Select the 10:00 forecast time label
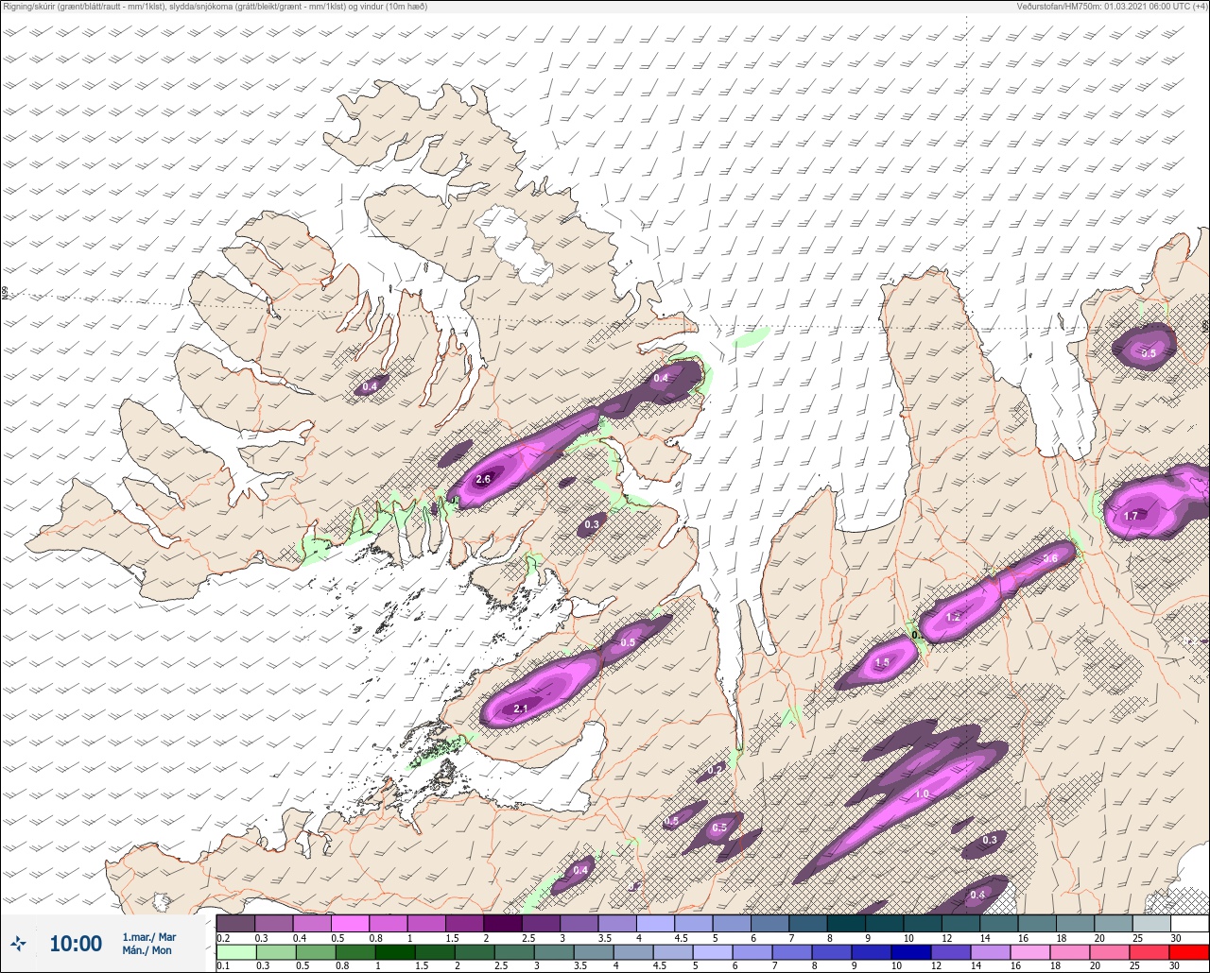 (x=76, y=943)
